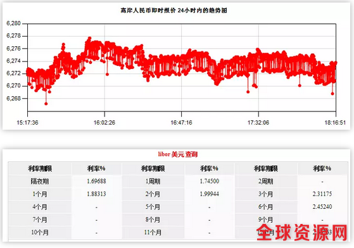Select the 1.88313 rate value
The image size is (354, 248).
click(x=96, y=194)
